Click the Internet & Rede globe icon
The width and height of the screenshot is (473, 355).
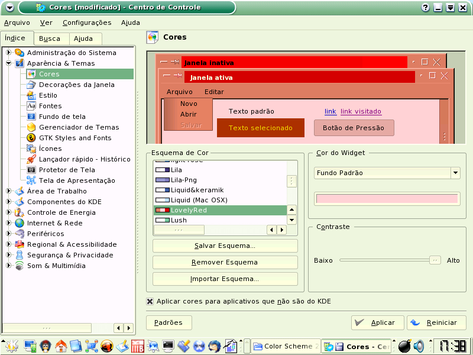coord(20,223)
